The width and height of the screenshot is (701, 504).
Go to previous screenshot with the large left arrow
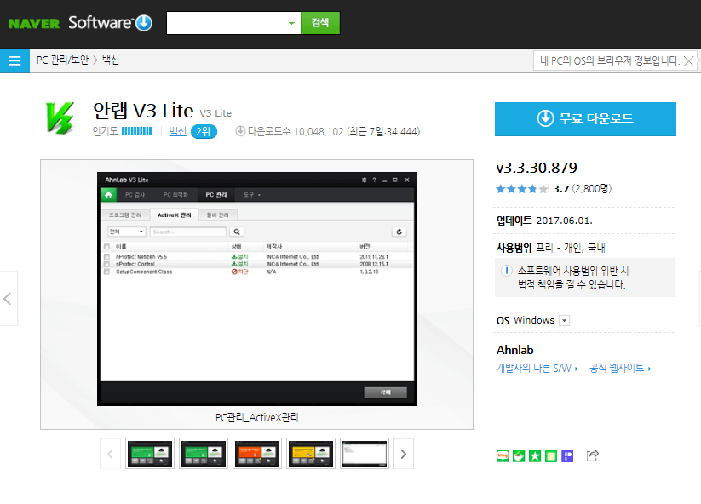(8, 299)
